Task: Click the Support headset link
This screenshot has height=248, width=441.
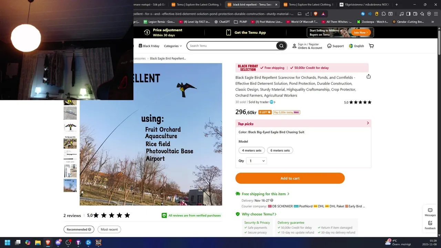Action: pyautogui.click(x=335, y=46)
